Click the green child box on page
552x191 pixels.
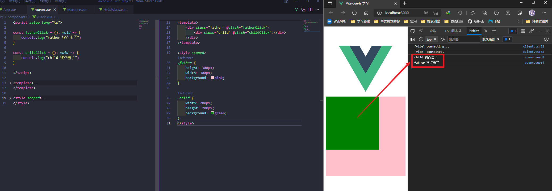(352, 123)
